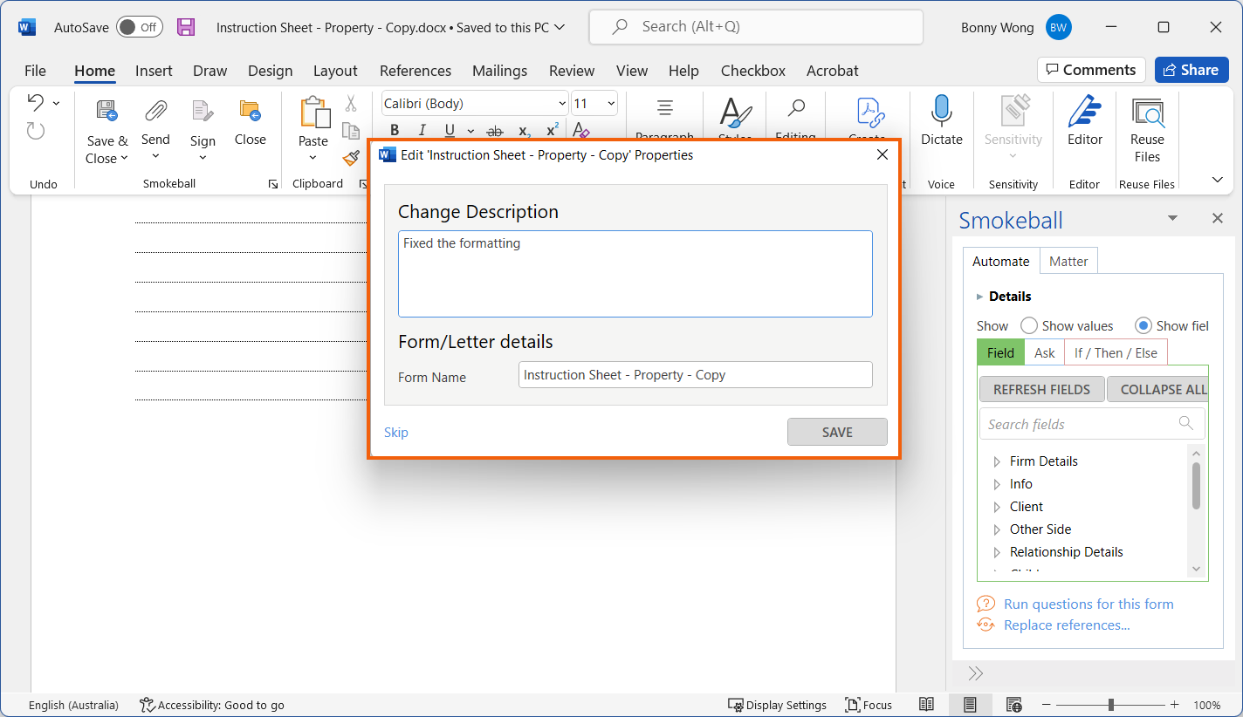Select the Show values radio button

(x=1029, y=325)
